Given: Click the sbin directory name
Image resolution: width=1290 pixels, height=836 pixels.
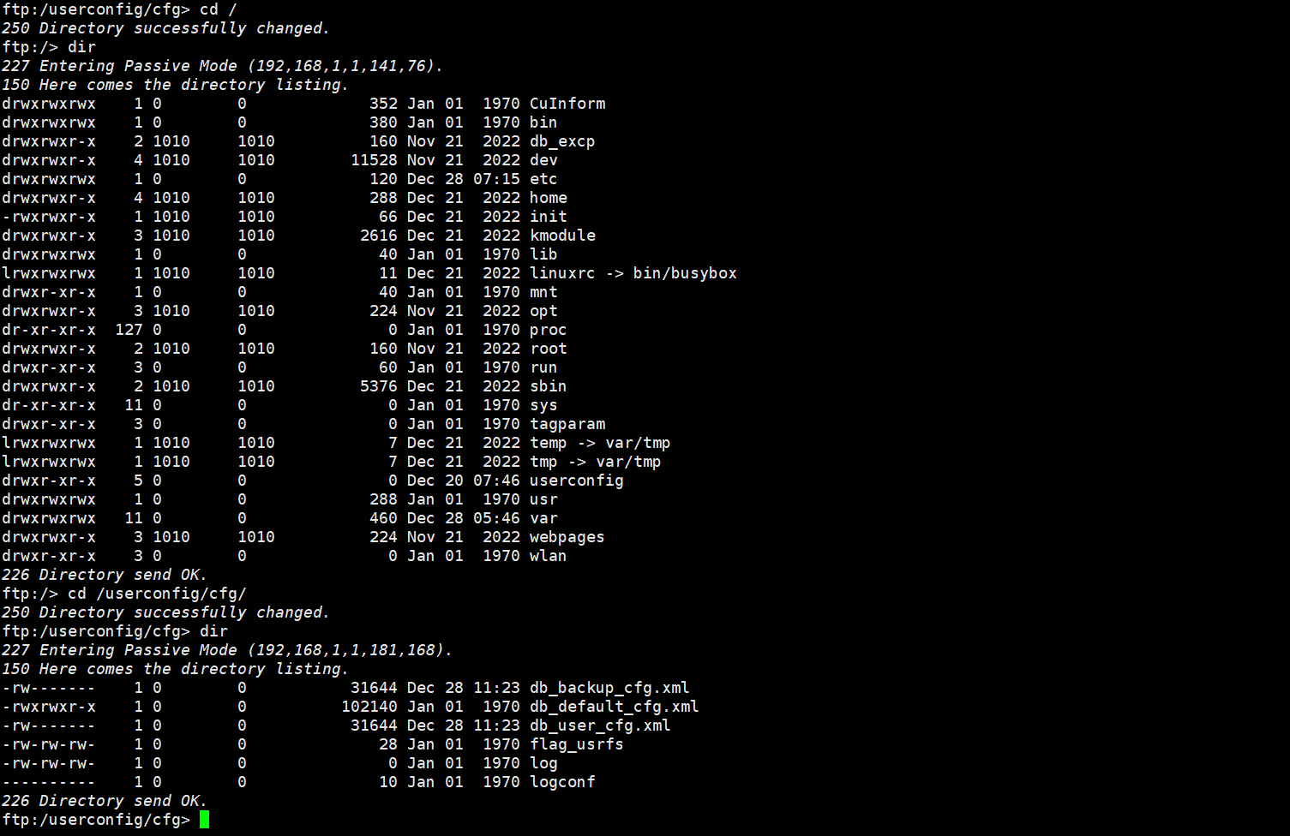Looking at the screenshot, I should (548, 386).
